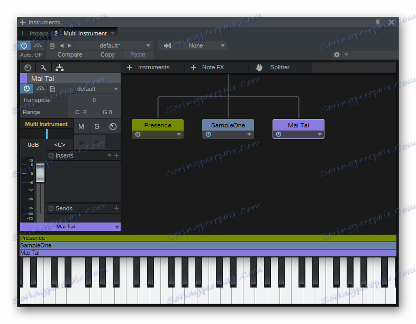Viewport: 416px width, 324px height.
Task: Open SampleOne node dropdown arrow
Action: coord(249,135)
